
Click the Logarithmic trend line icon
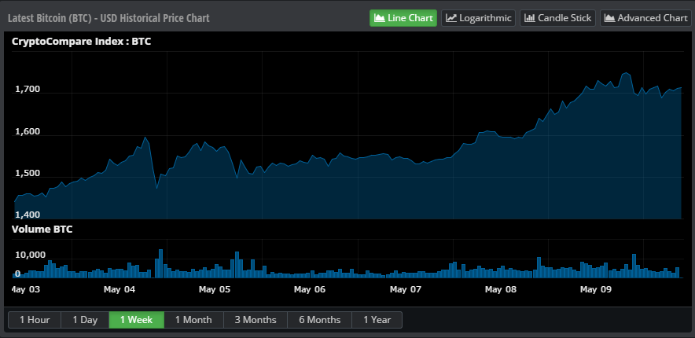pos(451,18)
